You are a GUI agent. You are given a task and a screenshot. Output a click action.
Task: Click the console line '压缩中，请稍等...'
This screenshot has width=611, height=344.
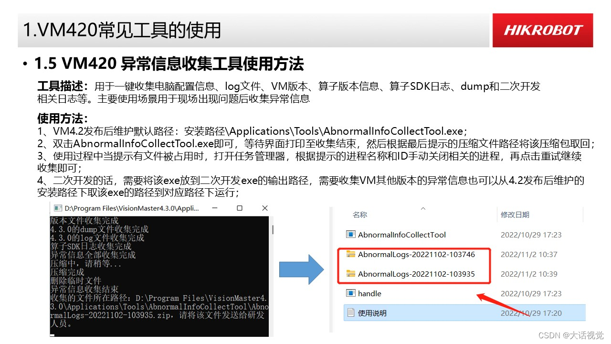pos(86,264)
